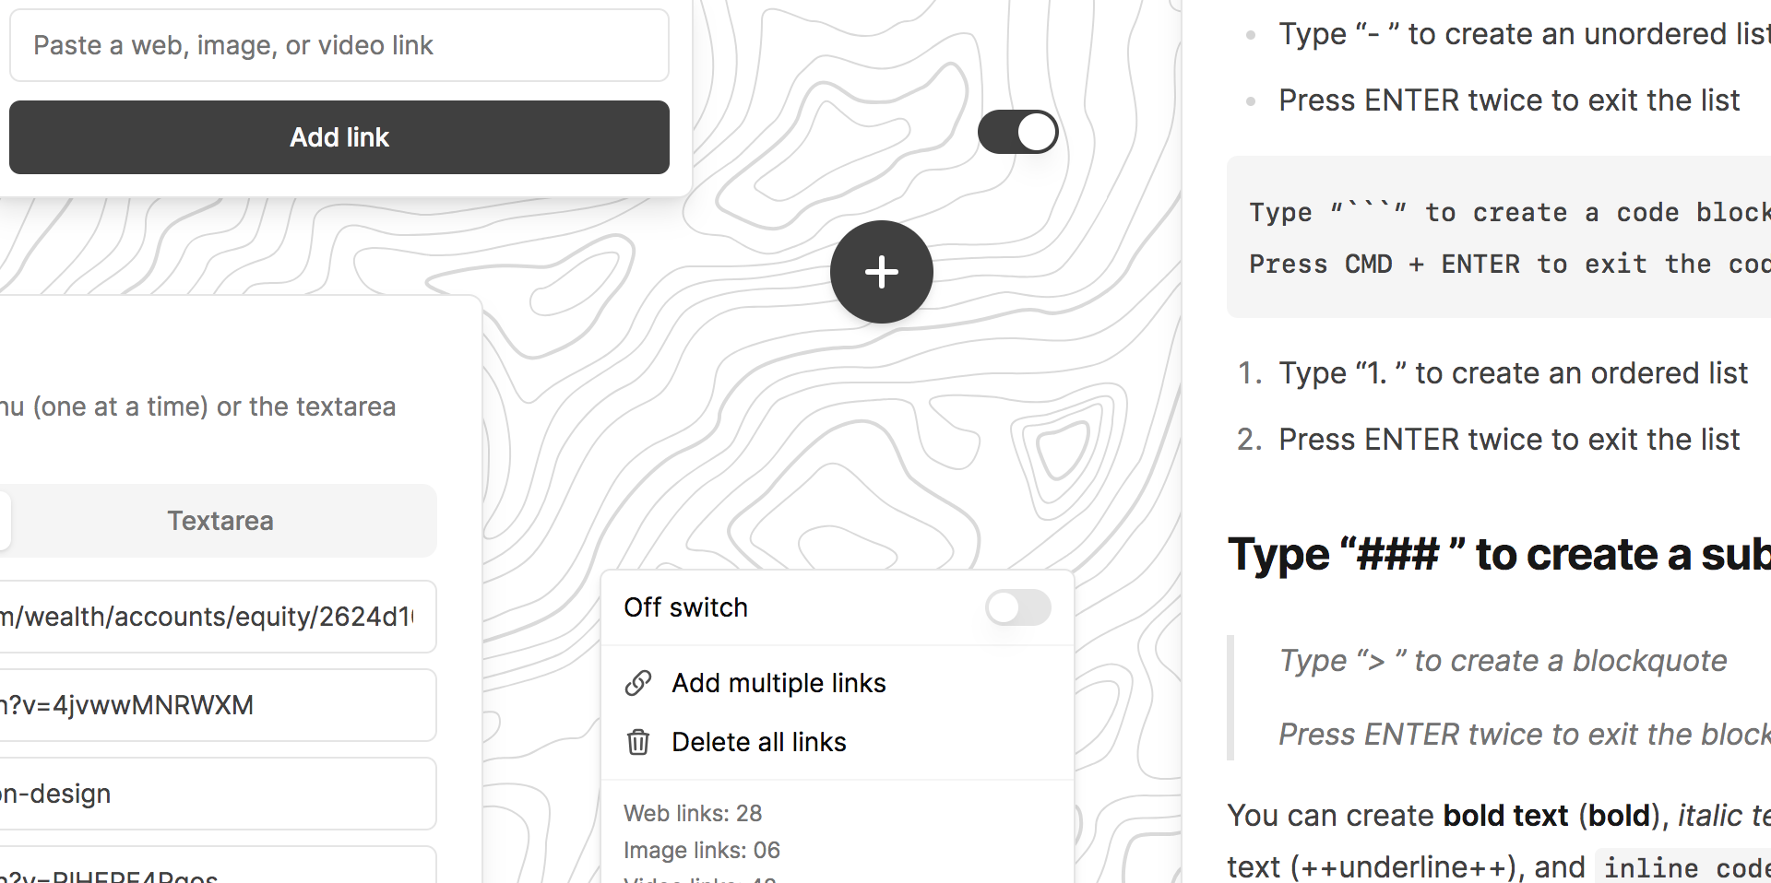Image resolution: width=1771 pixels, height=883 pixels.
Task: Click inside the blockquote text line
Action: click(x=1503, y=661)
